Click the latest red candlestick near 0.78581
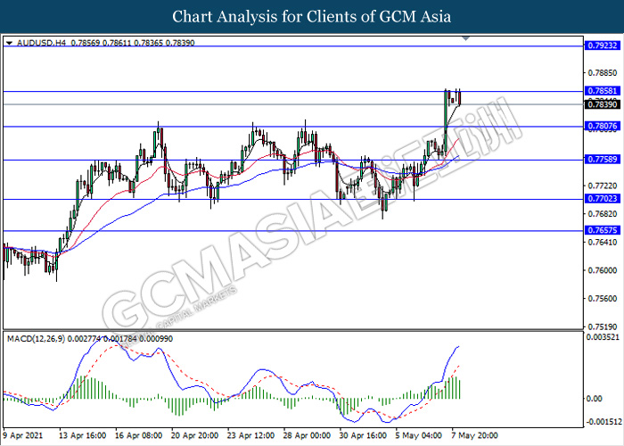 tap(459, 98)
